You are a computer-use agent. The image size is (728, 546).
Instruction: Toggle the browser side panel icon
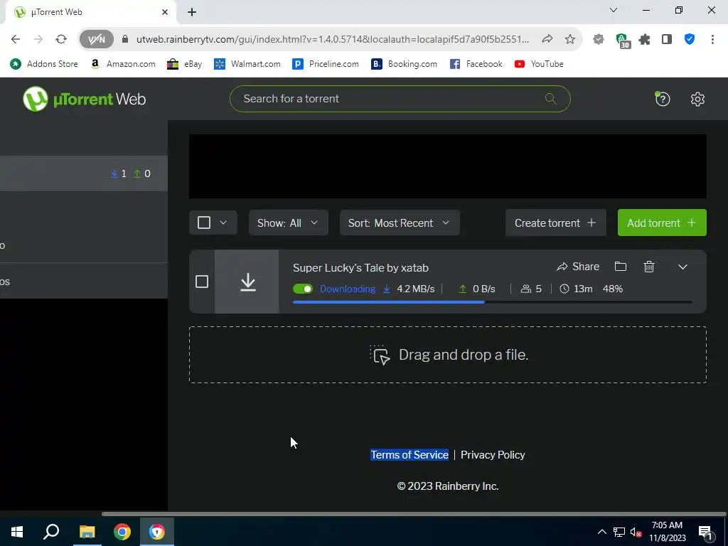pos(667,40)
